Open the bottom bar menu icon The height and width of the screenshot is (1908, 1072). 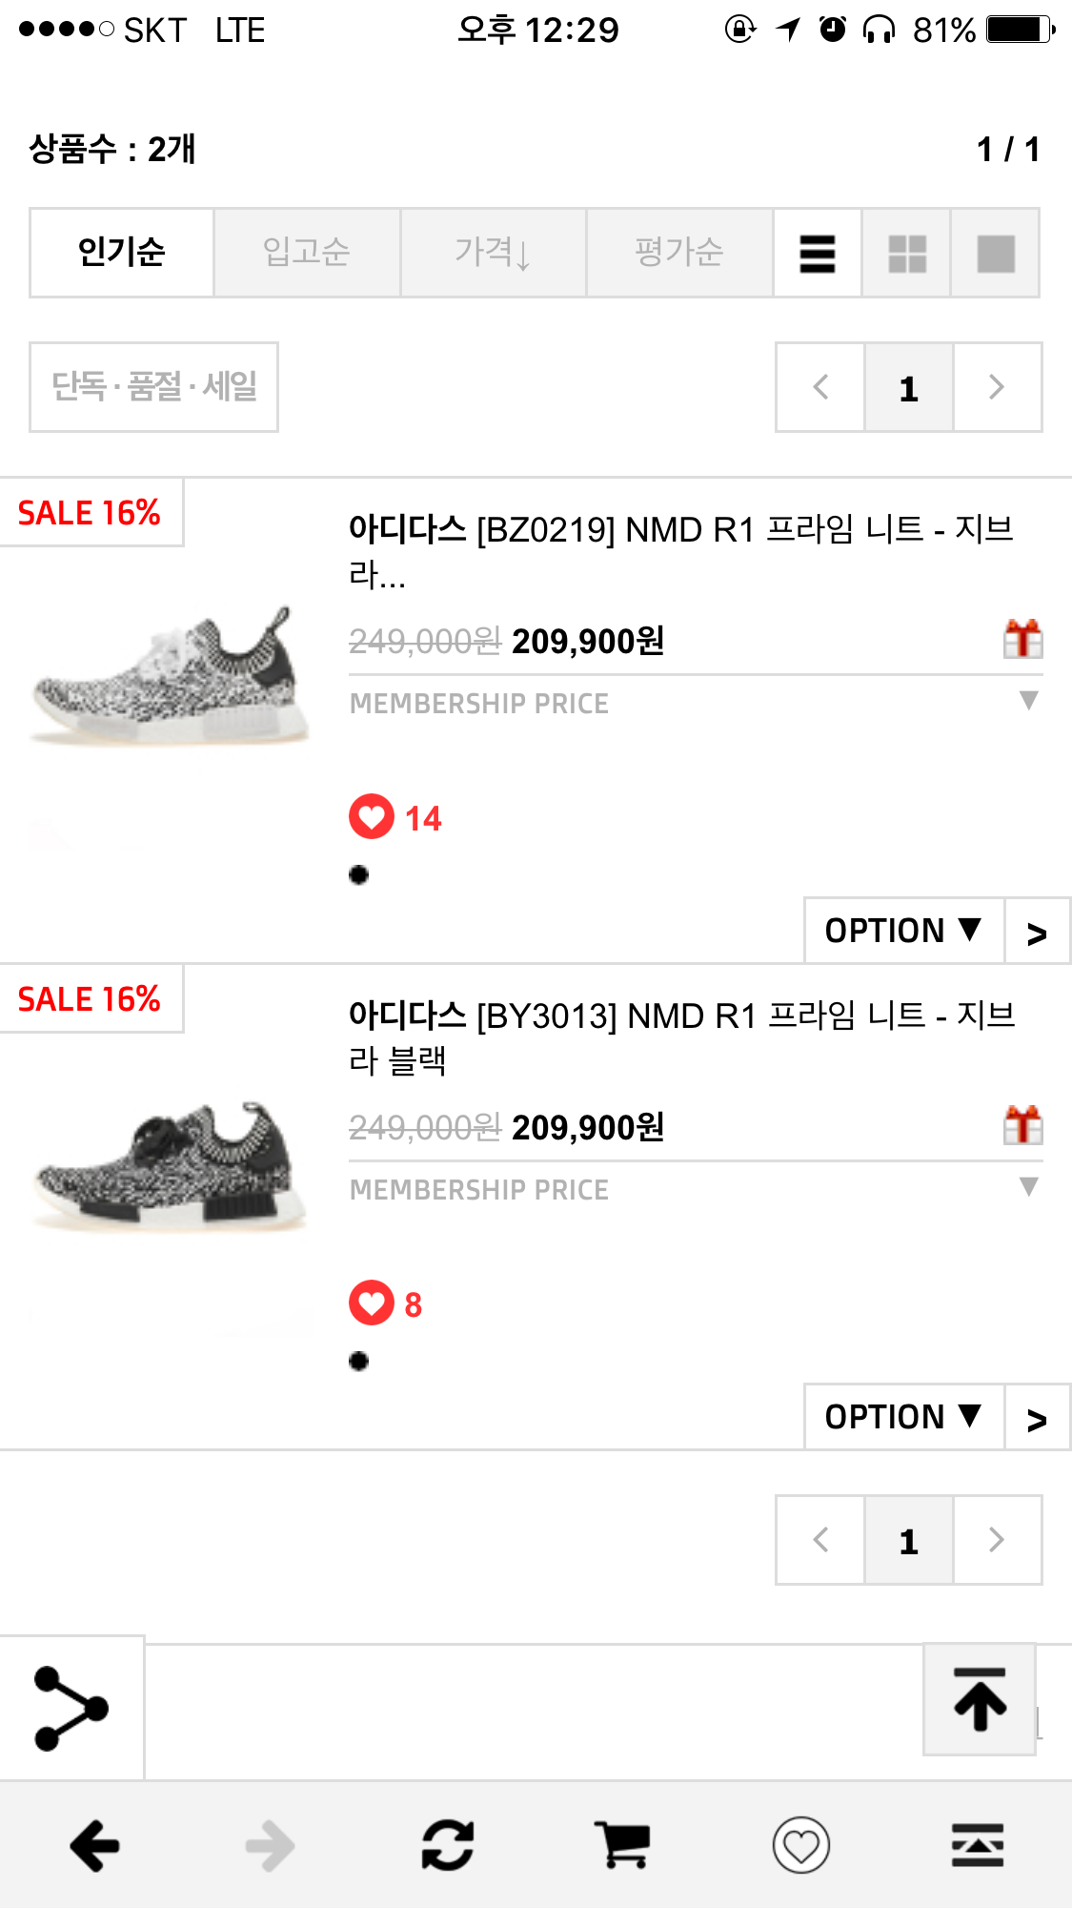tap(978, 1846)
